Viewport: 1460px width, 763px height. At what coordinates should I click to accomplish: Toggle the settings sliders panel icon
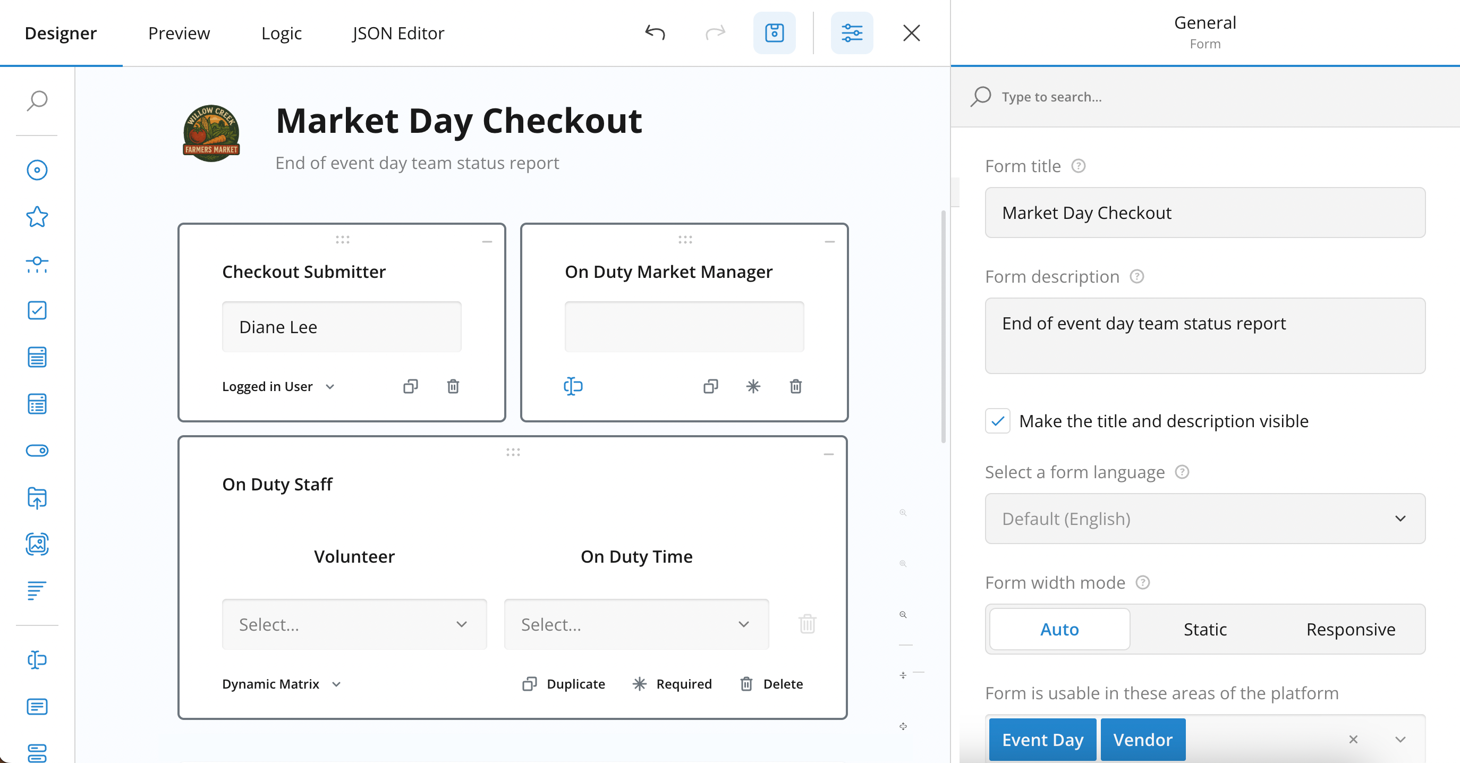[851, 33]
